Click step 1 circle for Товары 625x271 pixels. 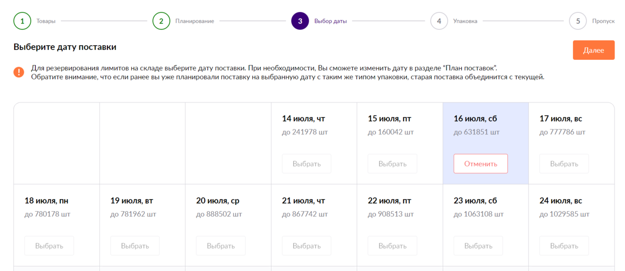coord(22,21)
